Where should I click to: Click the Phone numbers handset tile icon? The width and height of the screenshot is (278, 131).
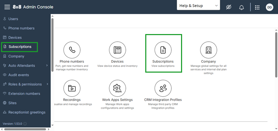72,50
